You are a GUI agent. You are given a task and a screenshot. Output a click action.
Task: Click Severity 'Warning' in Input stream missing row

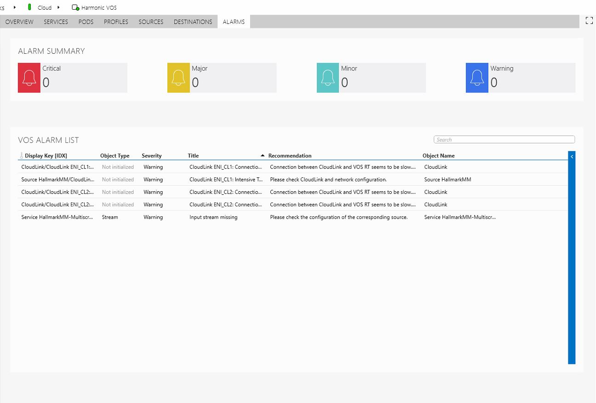coord(153,217)
